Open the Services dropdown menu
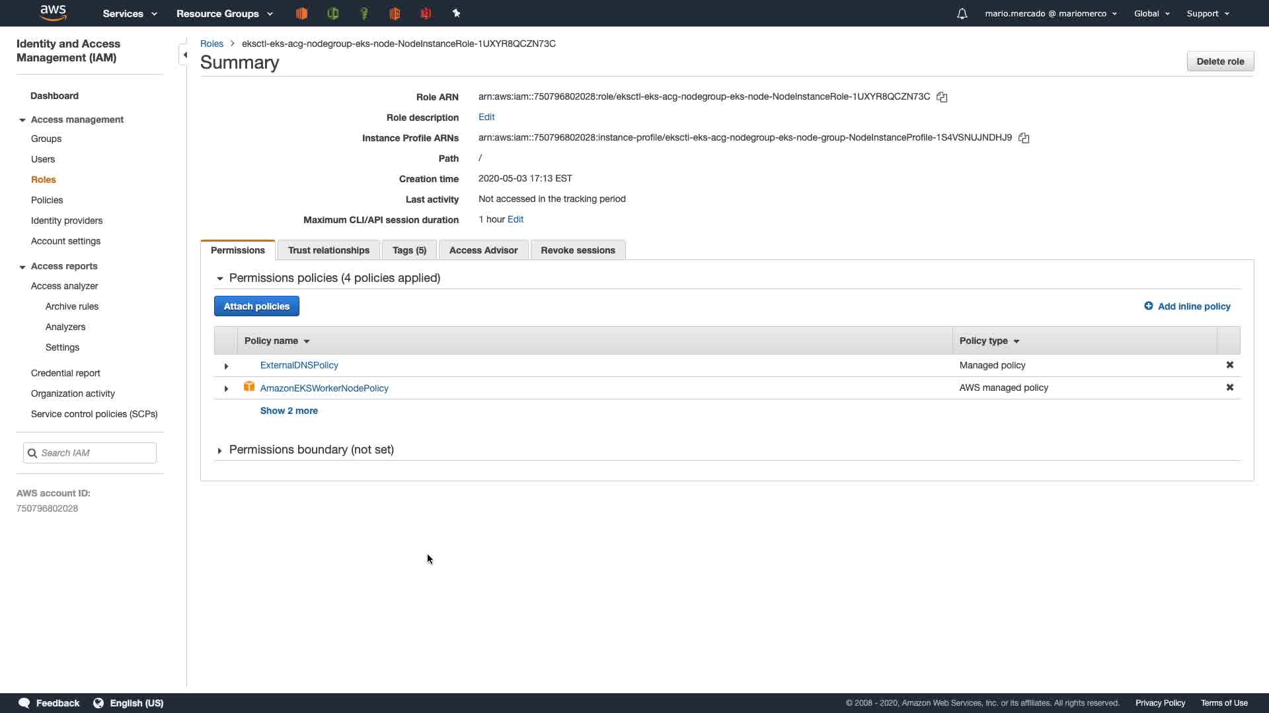The image size is (1269, 713). 130,13
